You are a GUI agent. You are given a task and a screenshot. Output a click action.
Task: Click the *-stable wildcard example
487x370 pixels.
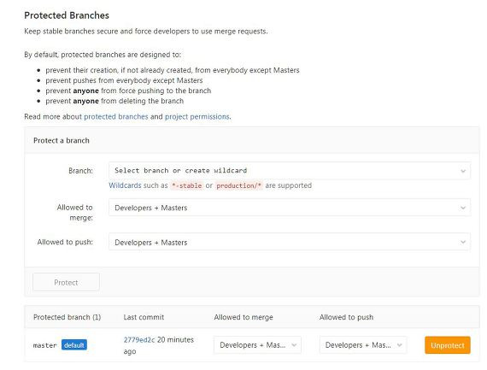coord(186,185)
